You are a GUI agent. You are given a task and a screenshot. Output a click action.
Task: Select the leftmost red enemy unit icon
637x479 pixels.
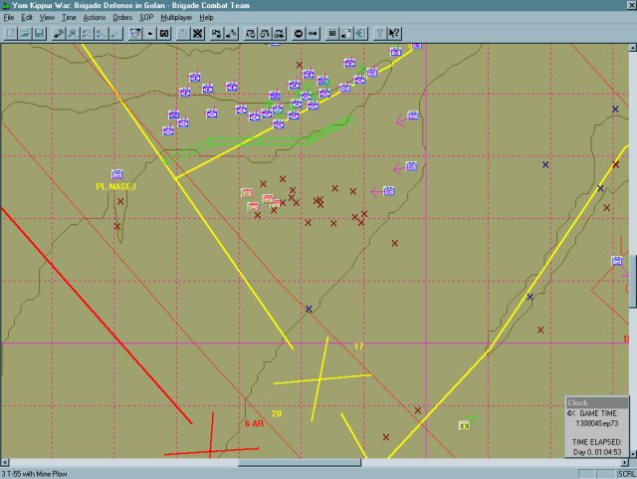click(x=247, y=193)
